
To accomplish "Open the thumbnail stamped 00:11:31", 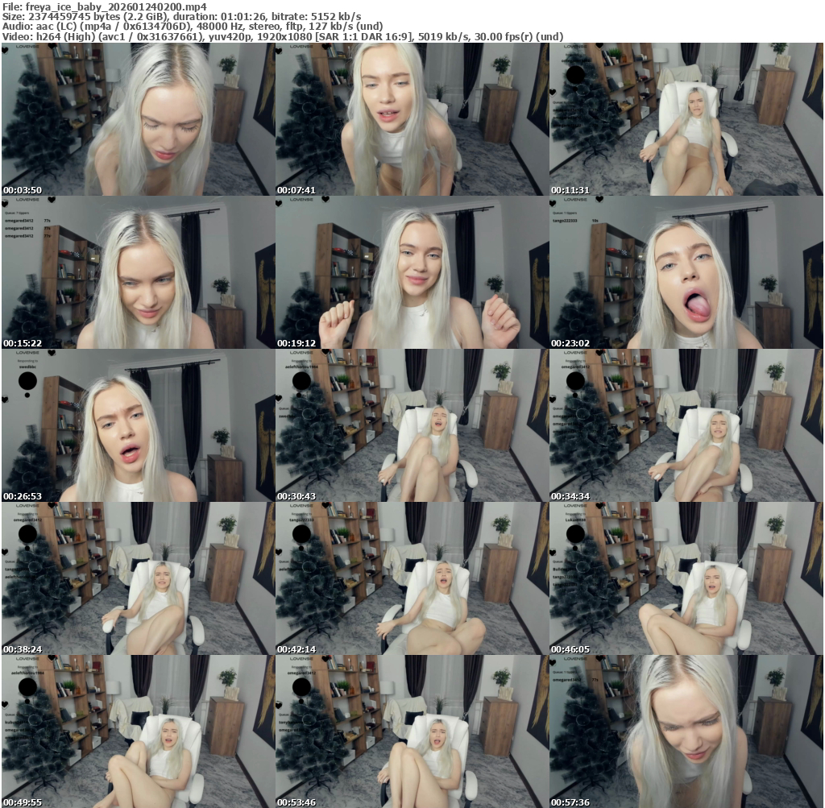I will 686,119.
